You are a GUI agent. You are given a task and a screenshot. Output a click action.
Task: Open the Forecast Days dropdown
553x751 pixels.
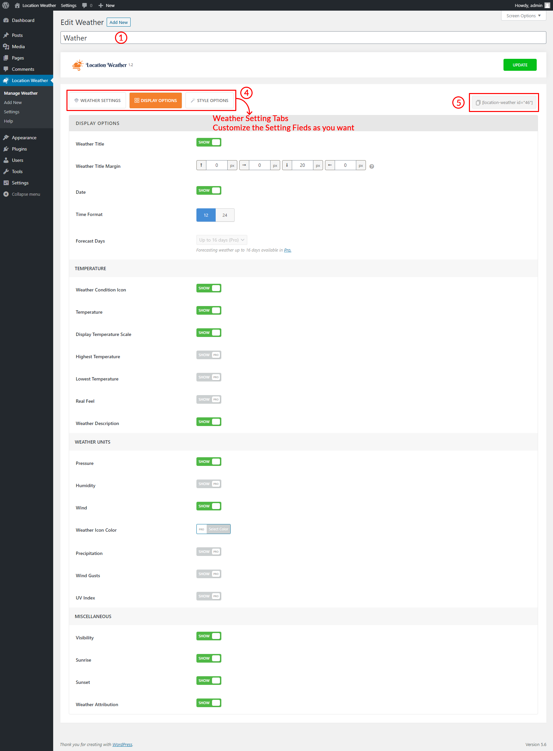point(222,240)
